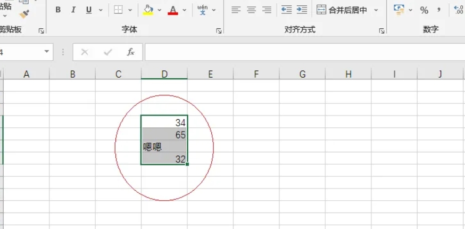Decrease the indent
The height and width of the screenshot is (229, 465).
286,10
